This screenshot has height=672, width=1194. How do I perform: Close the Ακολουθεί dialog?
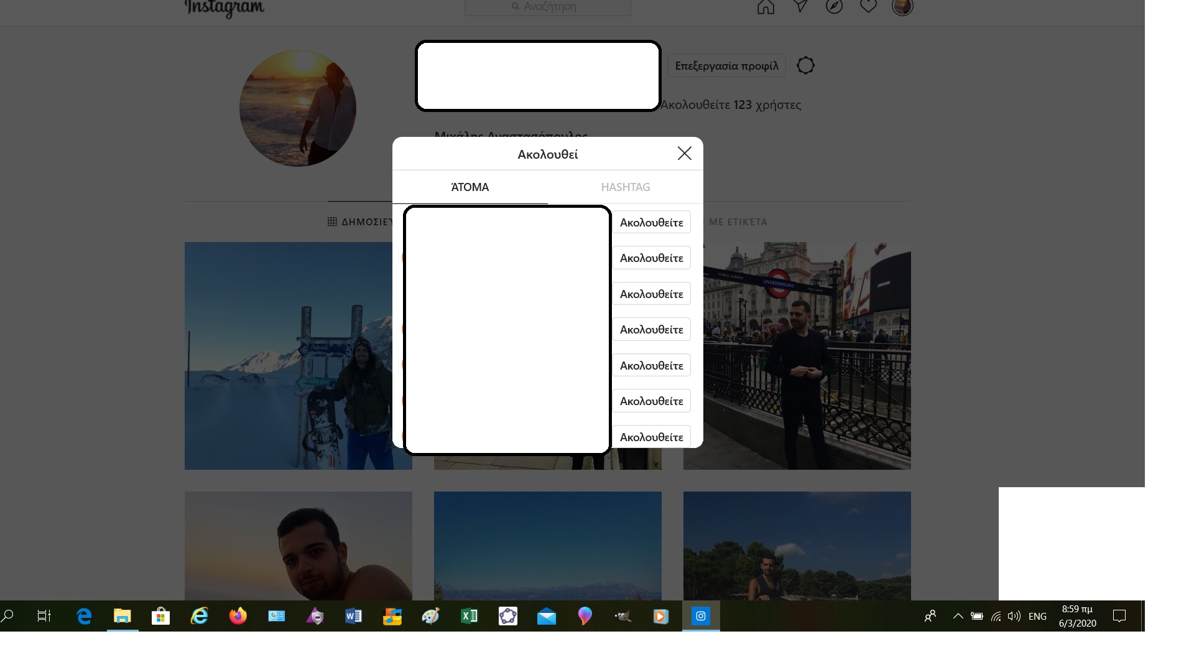pos(684,154)
